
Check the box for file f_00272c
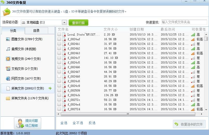pos(59,100)
